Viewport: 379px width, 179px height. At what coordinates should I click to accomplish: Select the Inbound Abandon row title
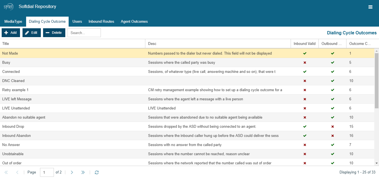click(17, 136)
